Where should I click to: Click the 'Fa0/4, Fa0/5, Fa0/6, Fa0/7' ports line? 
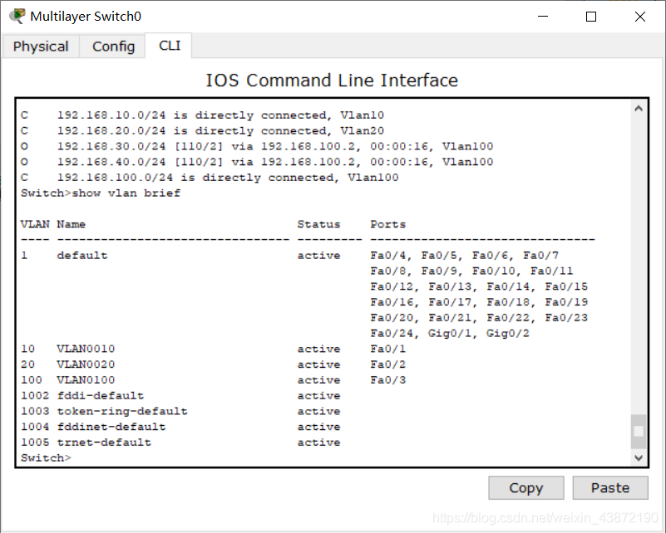464,256
